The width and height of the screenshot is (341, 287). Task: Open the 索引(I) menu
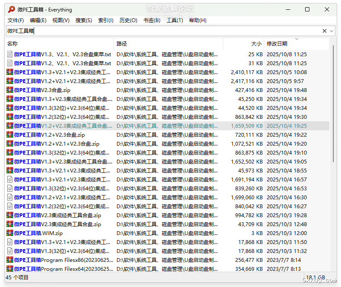click(x=106, y=20)
